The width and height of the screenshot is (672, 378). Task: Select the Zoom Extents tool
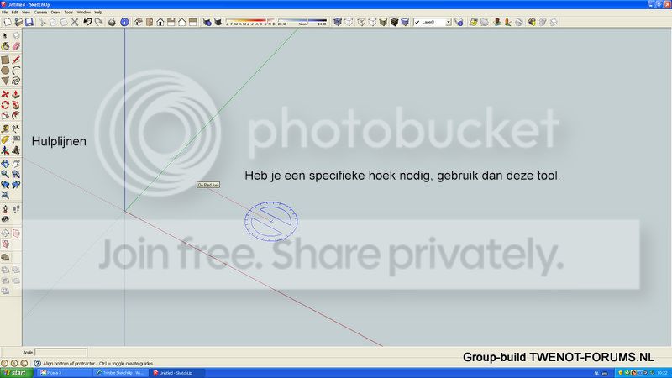point(5,196)
